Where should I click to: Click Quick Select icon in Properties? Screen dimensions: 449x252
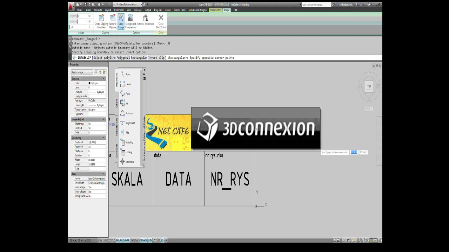pyautogui.click(x=104, y=72)
